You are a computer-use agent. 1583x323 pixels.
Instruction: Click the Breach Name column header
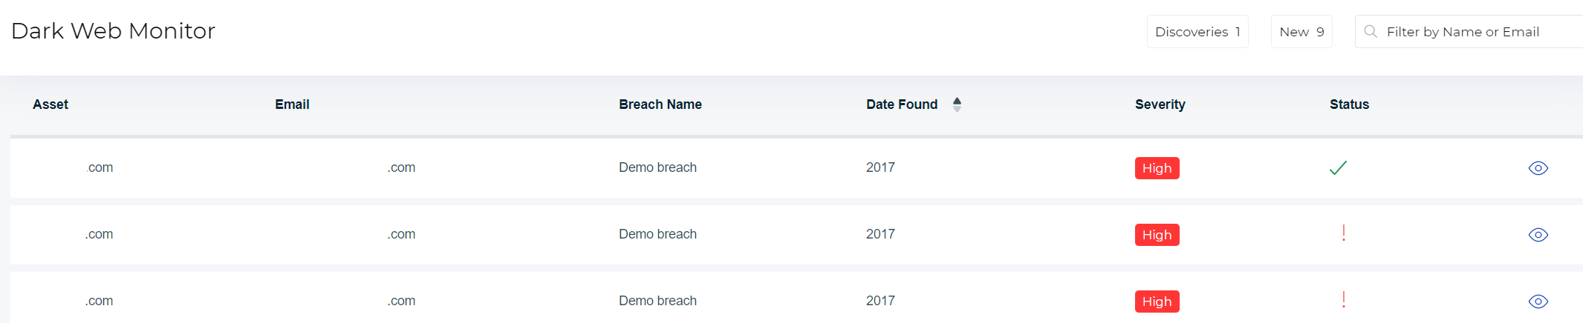[660, 104]
